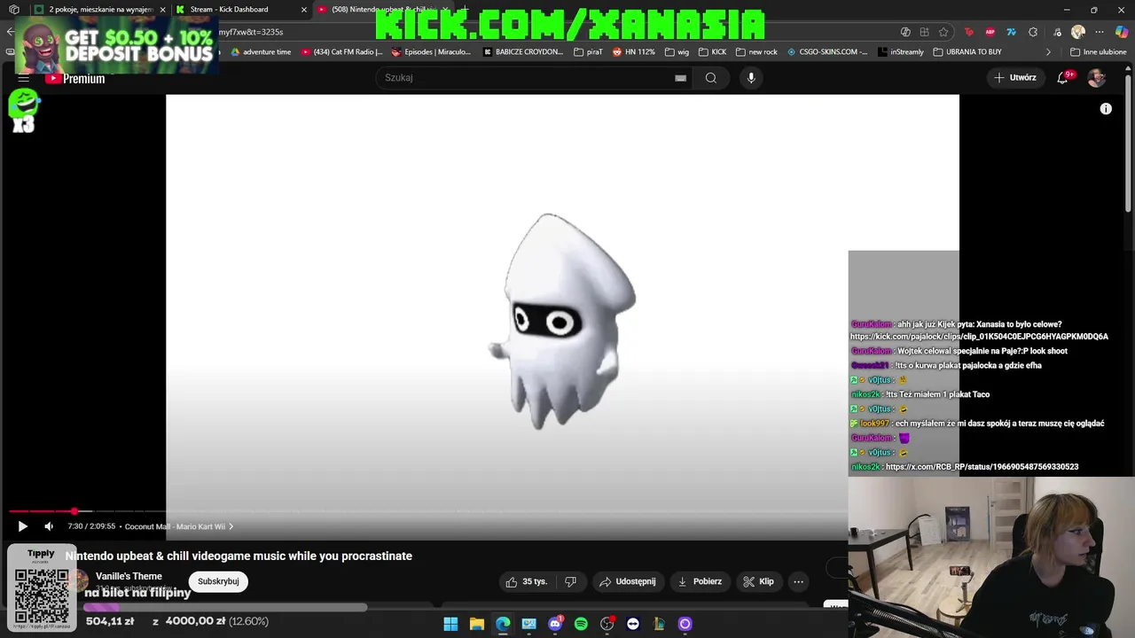Open Episodes Miraculous bookmark
Screen dimensions: 1135x638
431,52
